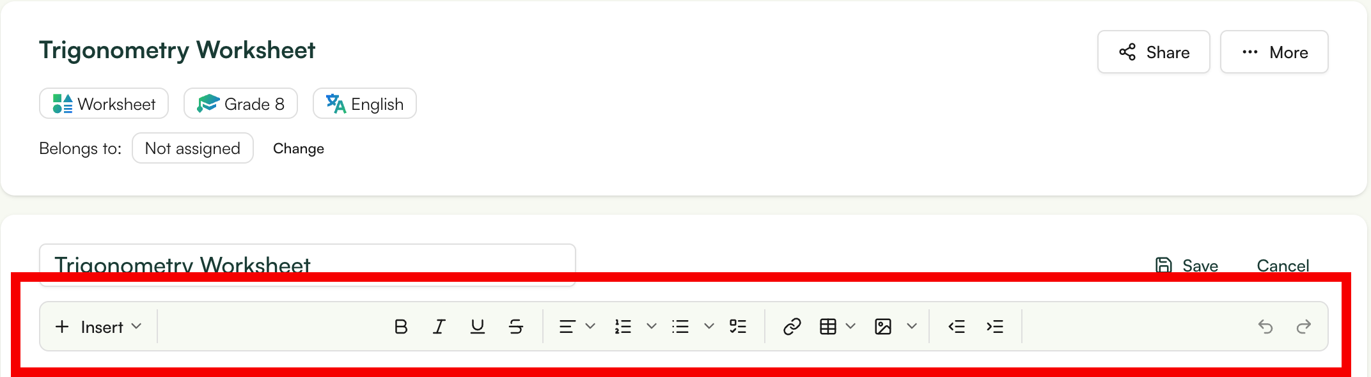The width and height of the screenshot is (1371, 377).
Task: Redo the last undone edit
Action: [x=1304, y=327]
